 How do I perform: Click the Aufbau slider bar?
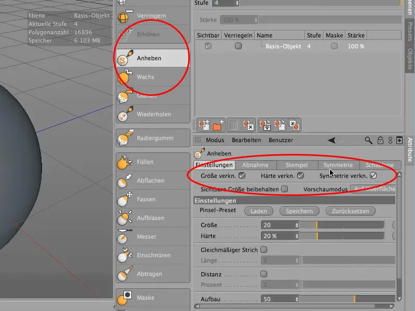click(x=347, y=299)
